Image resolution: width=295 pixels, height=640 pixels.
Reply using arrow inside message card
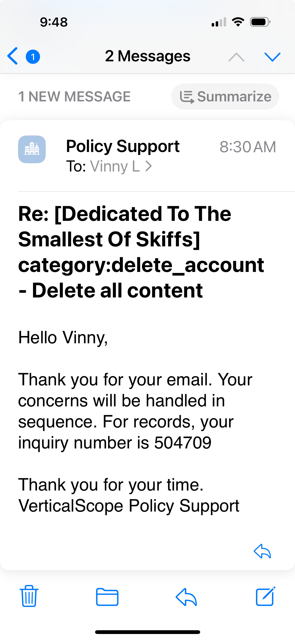coord(262,551)
